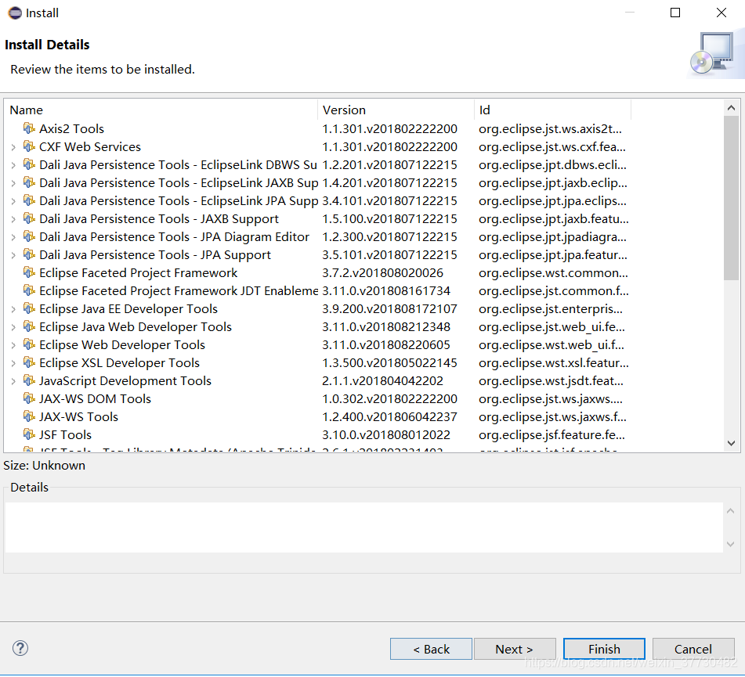Image resolution: width=745 pixels, height=677 pixels.
Task: Click the icon beside Eclipse Java EE Developer Tools
Action: click(29, 308)
